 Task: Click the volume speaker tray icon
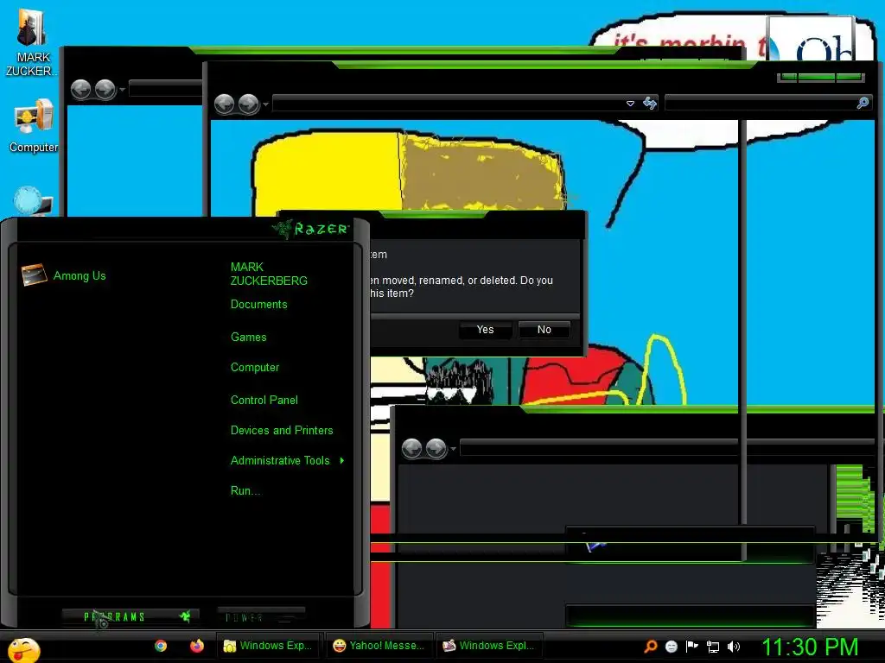coord(734,647)
